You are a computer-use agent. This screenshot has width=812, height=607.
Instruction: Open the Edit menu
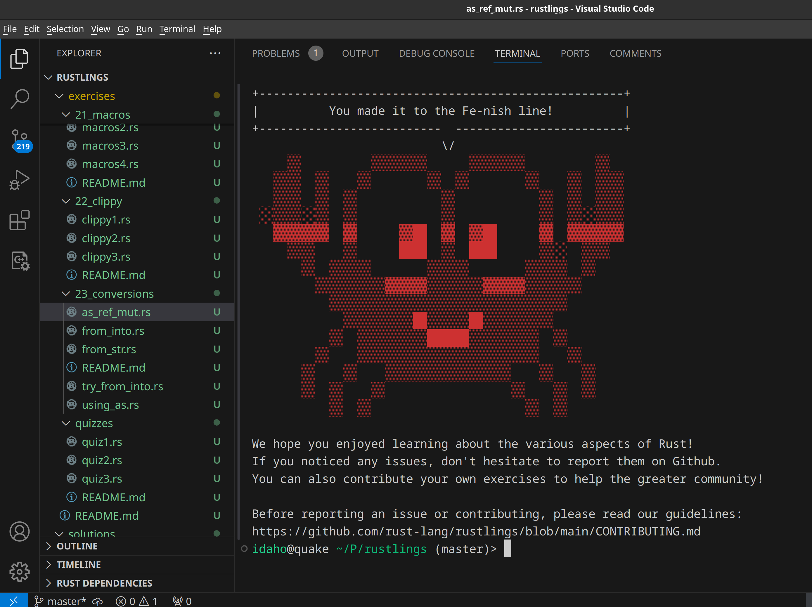32,29
